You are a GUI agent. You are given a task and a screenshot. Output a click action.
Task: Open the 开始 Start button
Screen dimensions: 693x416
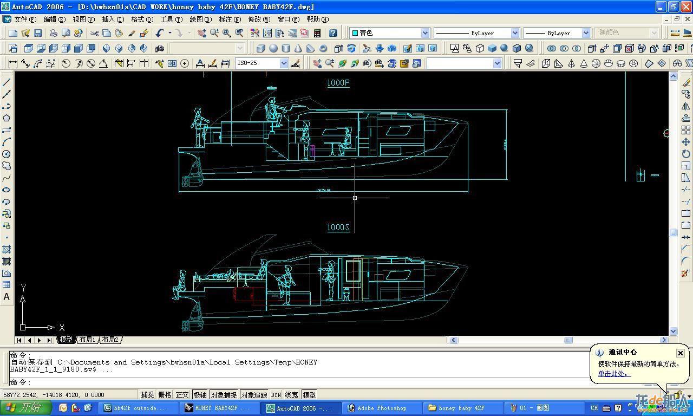[26, 408]
